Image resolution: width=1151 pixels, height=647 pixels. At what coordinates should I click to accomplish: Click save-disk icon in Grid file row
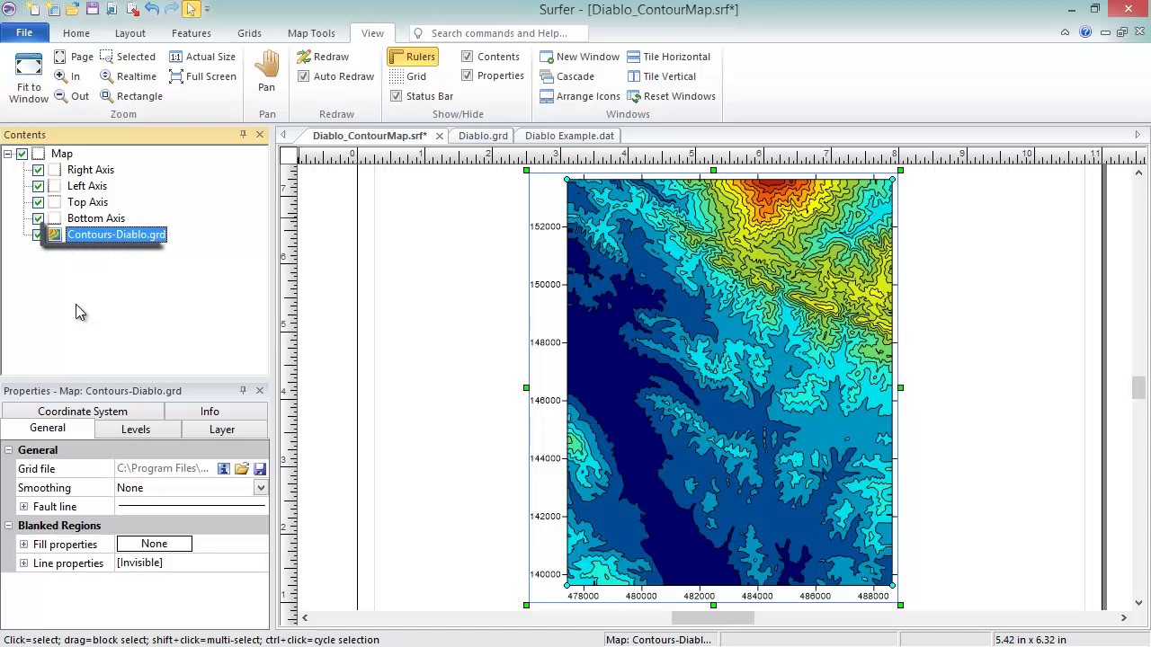[260, 469]
